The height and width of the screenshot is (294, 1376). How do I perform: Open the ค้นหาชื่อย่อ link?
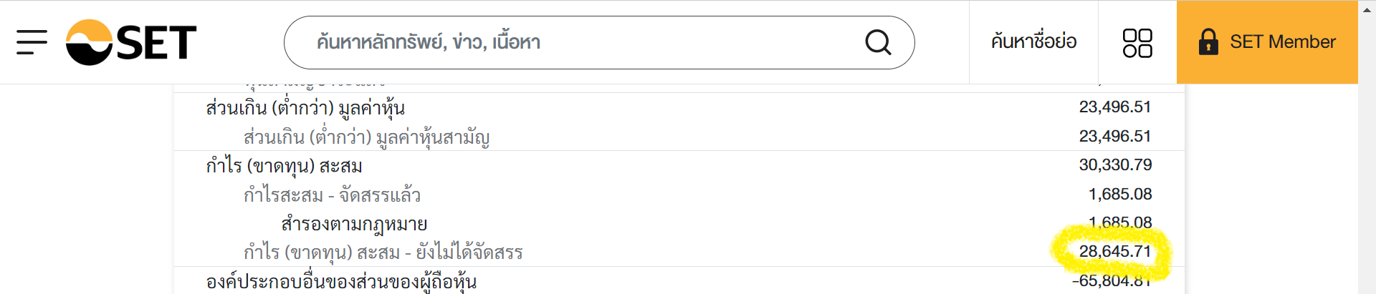pyautogui.click(x=1033, y=42)
